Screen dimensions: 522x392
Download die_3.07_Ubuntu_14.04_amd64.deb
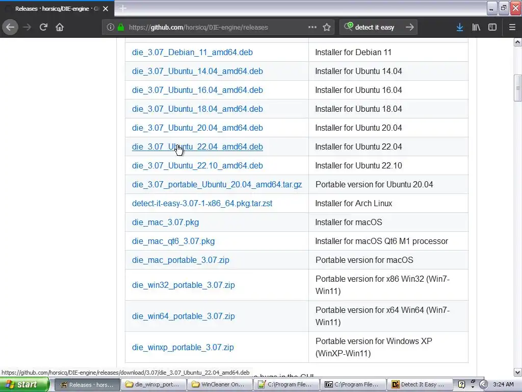[197, 71]
